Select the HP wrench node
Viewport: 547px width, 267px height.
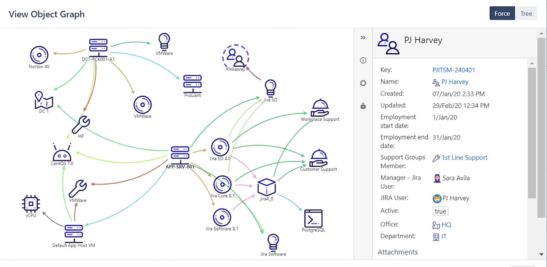click(x=81, y=125)
